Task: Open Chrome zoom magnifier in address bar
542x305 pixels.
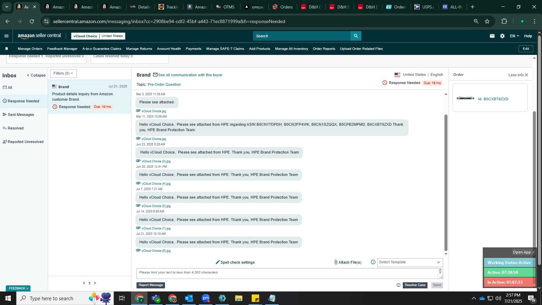Action: pyautogui.click(x=476, y=21)
